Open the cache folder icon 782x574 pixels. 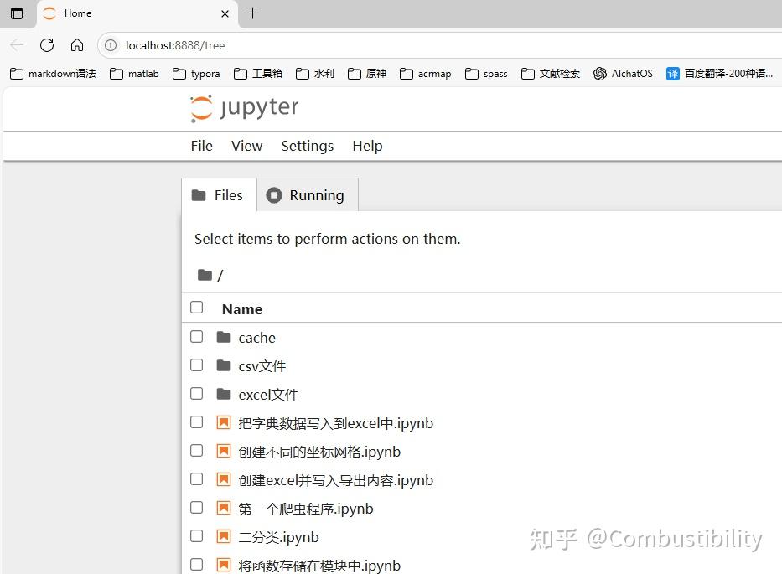pos(223,337)
